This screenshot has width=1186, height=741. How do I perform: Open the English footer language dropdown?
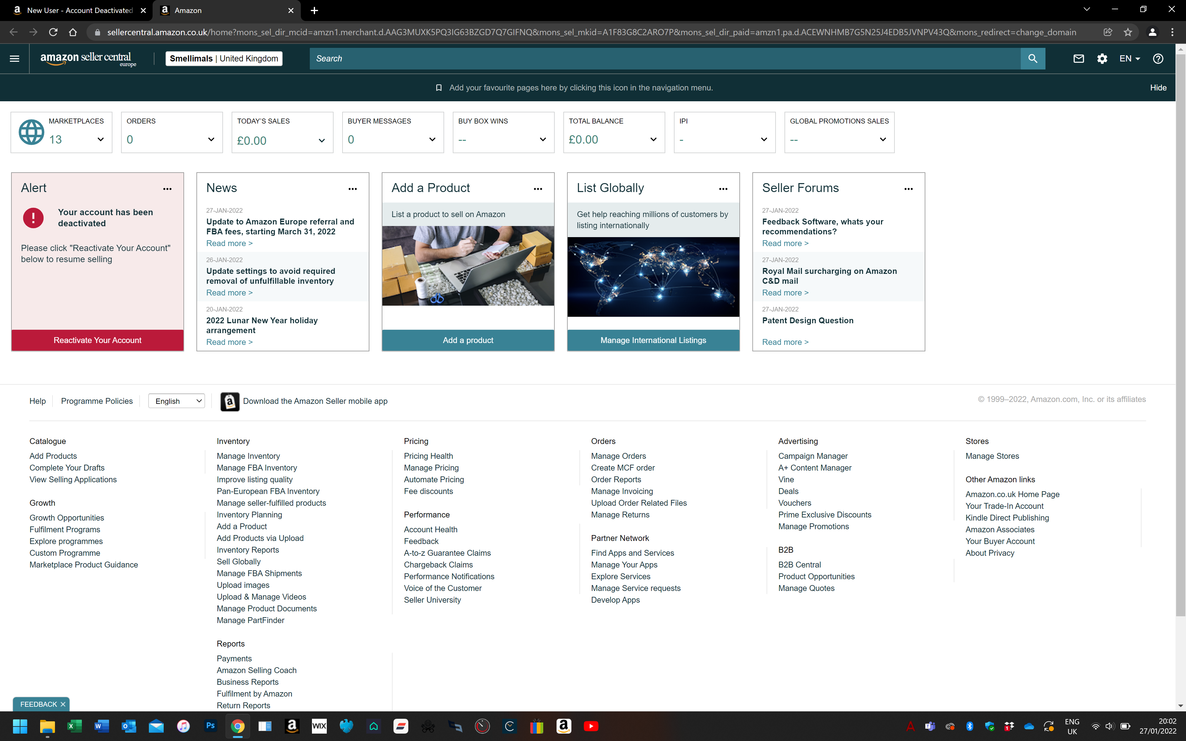point(176,401)
